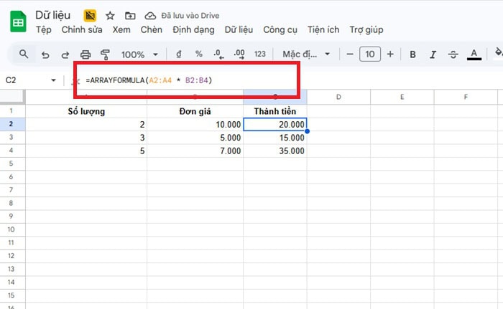The image size is (503, 309).
Task: Star the Dữ liệu document
Action: tap(110, 15)
